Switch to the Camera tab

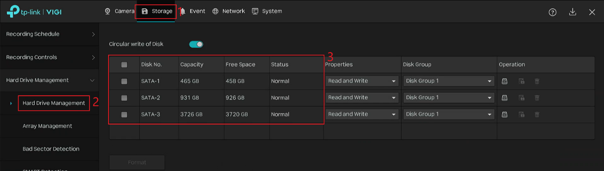pyautogui.click(x=120, y=11)
